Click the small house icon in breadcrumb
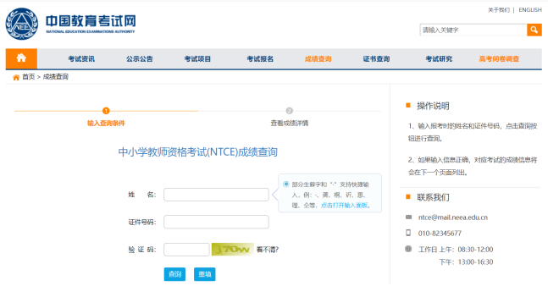 (16, 77)
